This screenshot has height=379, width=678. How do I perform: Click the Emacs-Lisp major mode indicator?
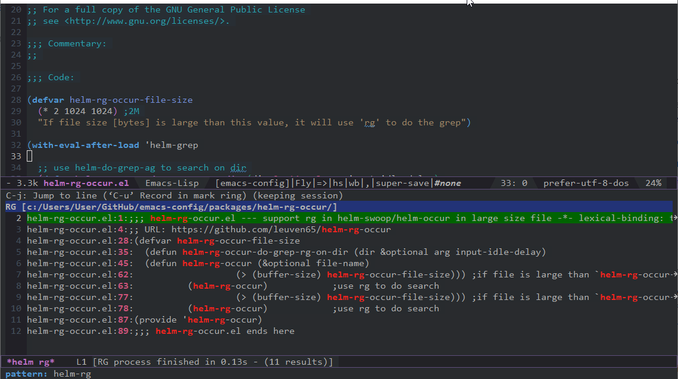[172, 183]
